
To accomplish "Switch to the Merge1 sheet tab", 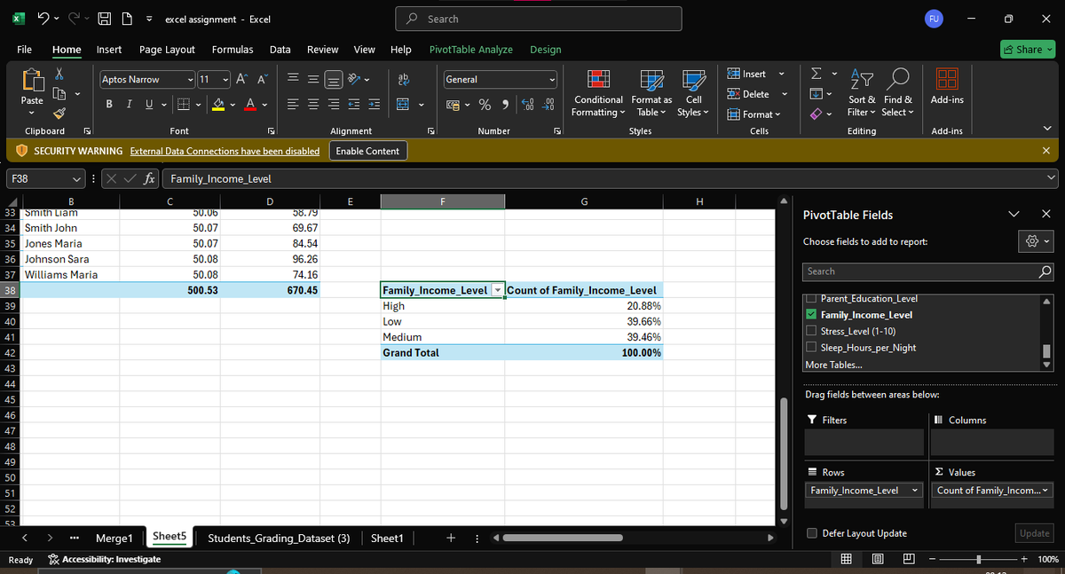I will (114, 538).
